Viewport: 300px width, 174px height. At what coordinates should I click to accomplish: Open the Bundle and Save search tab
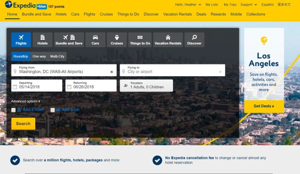pyautogui.click(x=69, y=40)
